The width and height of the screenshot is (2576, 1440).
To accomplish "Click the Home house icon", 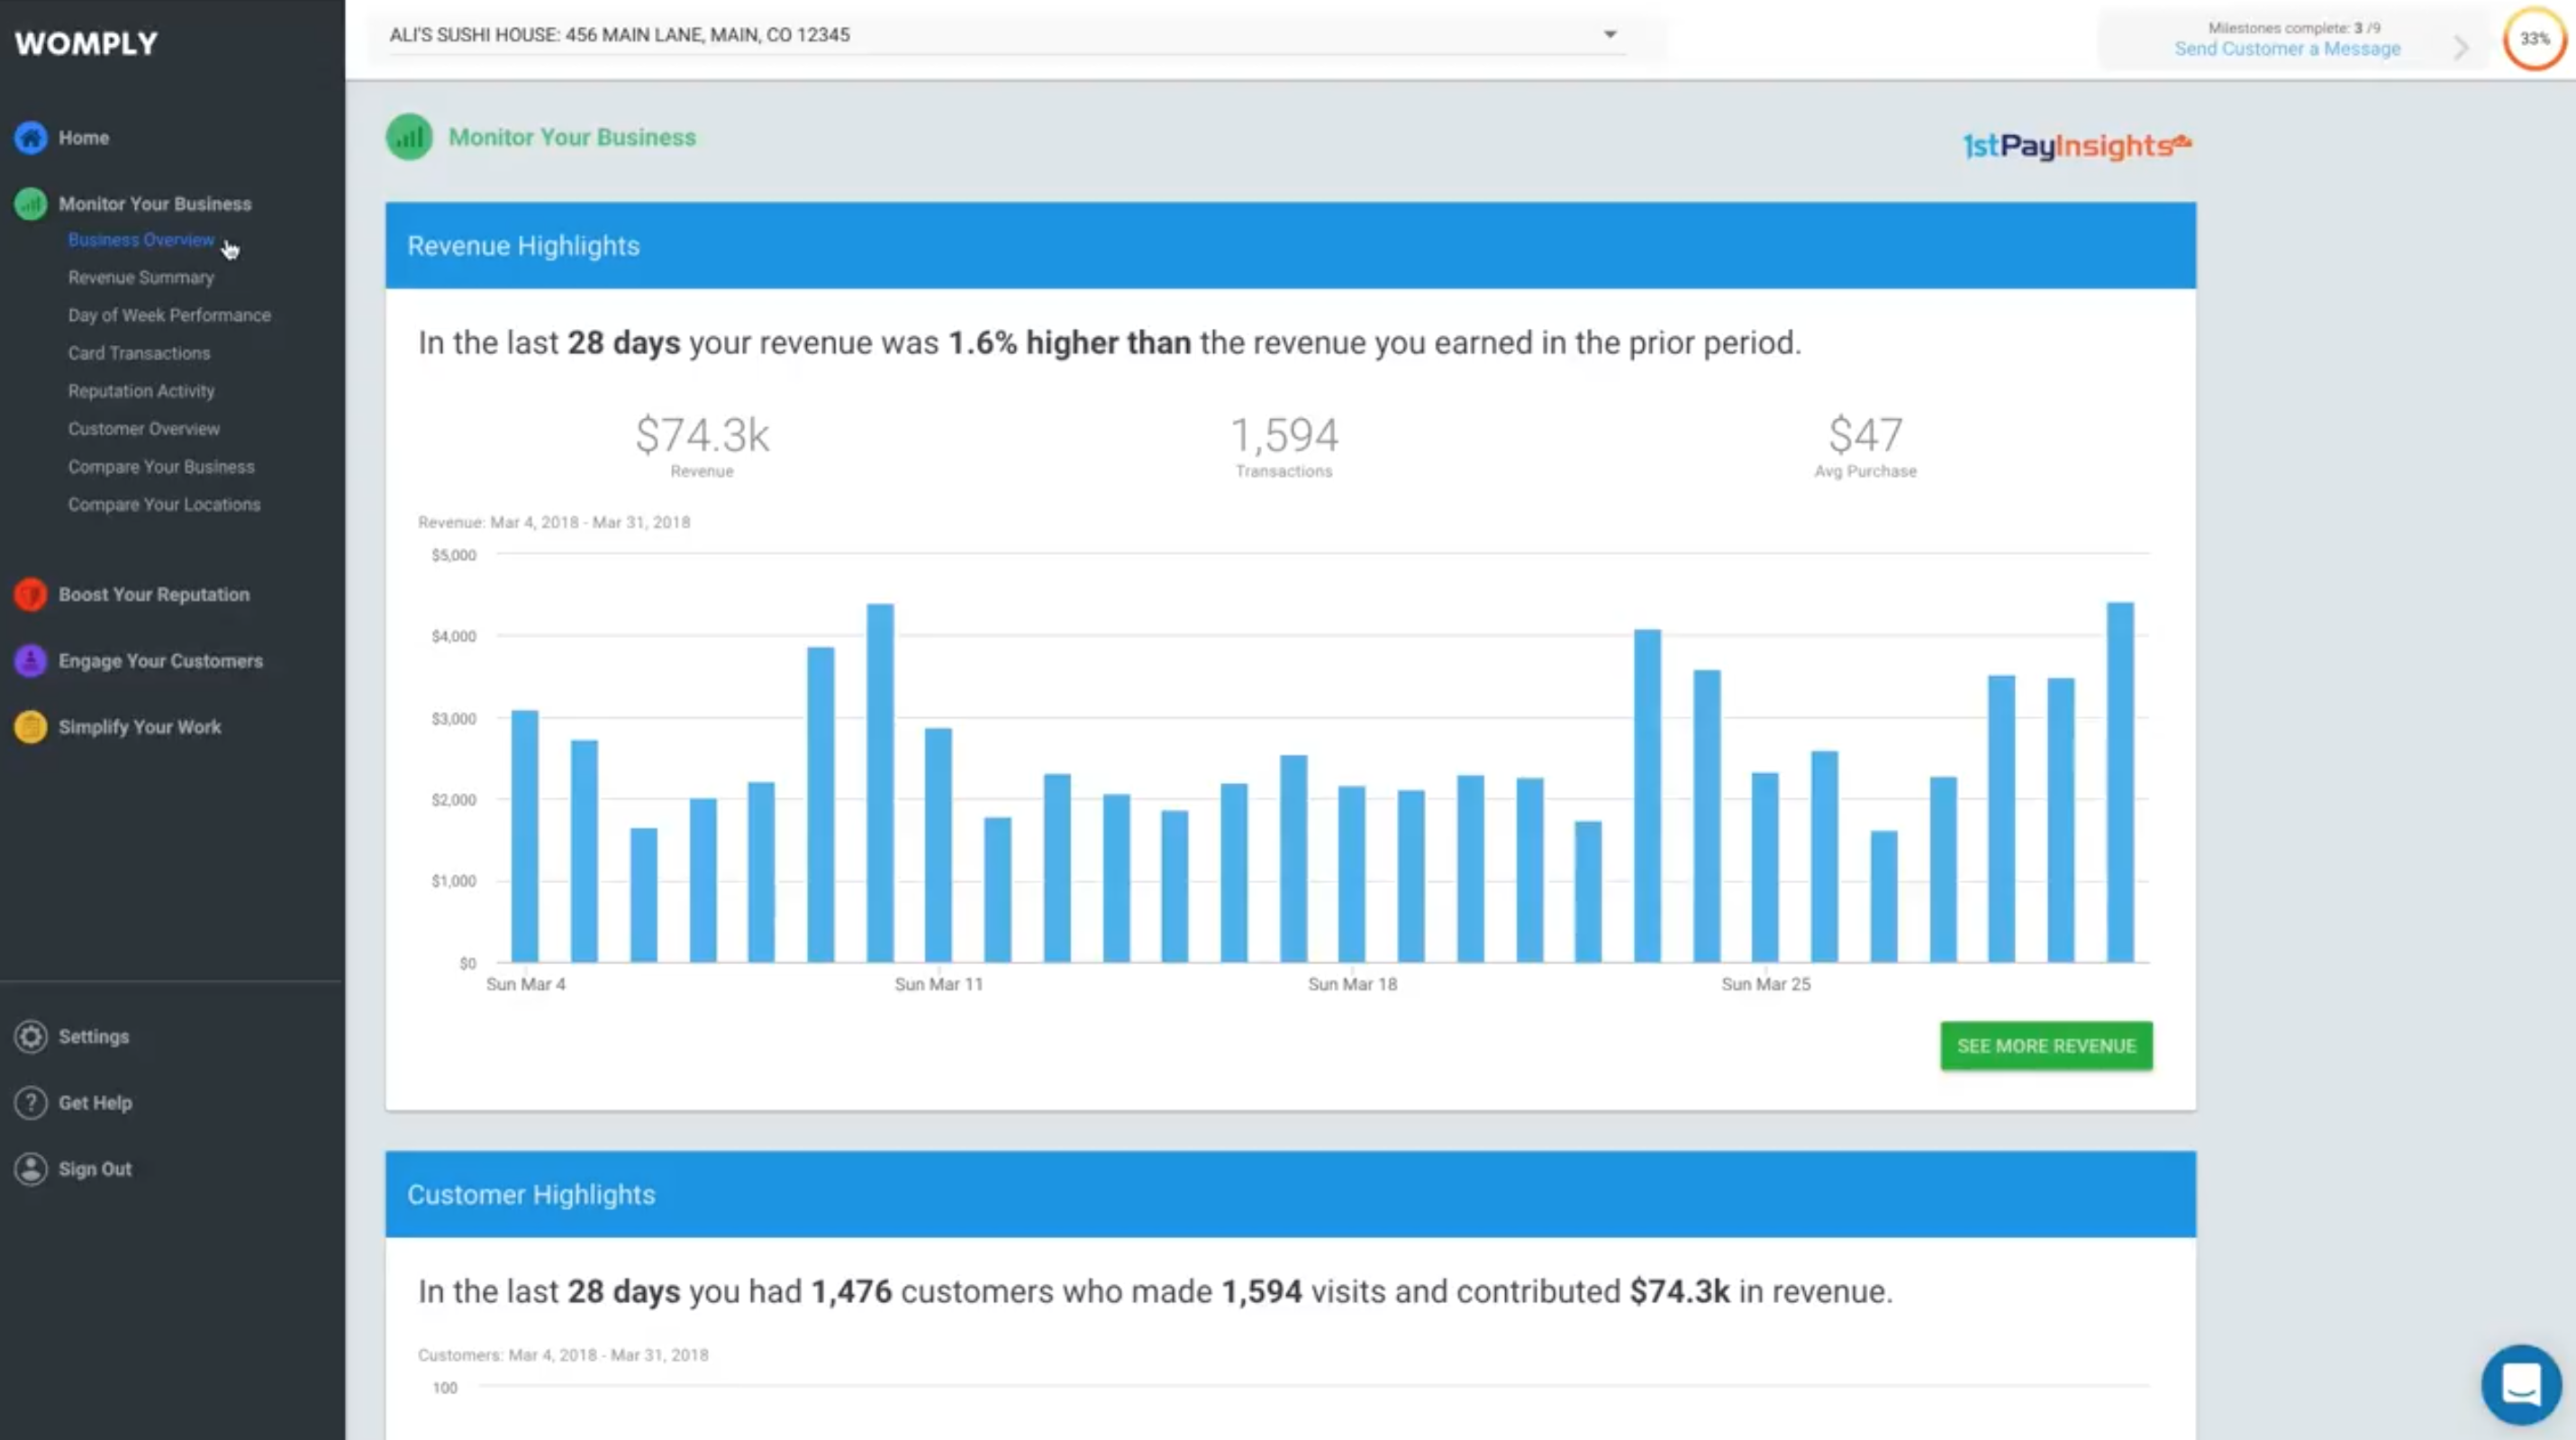I will 30,137.
